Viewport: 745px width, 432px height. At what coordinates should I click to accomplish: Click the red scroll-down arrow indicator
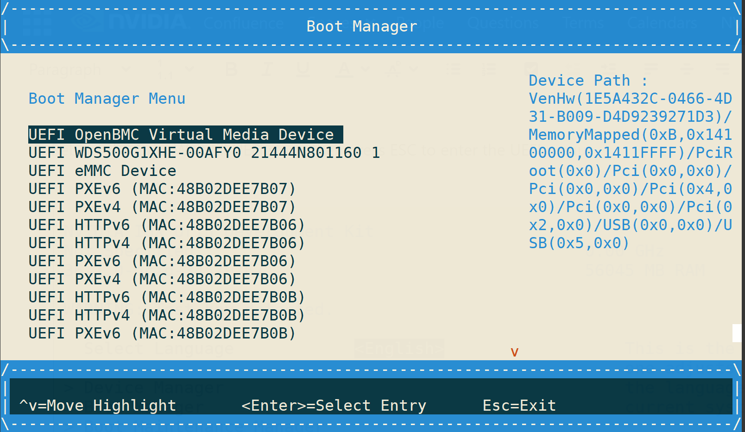(x=514, y=352)
